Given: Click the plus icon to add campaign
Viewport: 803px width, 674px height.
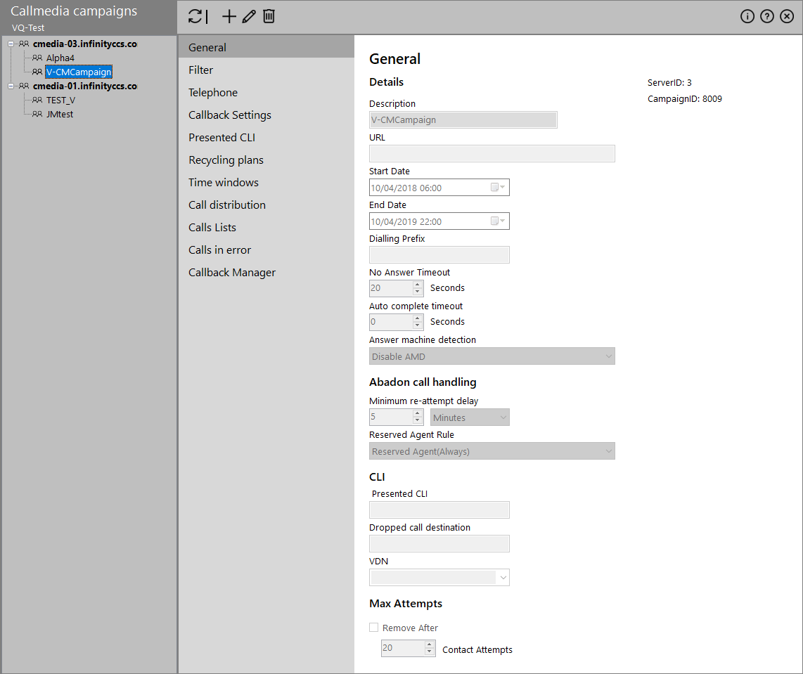Looking at the screenshot, I should [229, 17].
